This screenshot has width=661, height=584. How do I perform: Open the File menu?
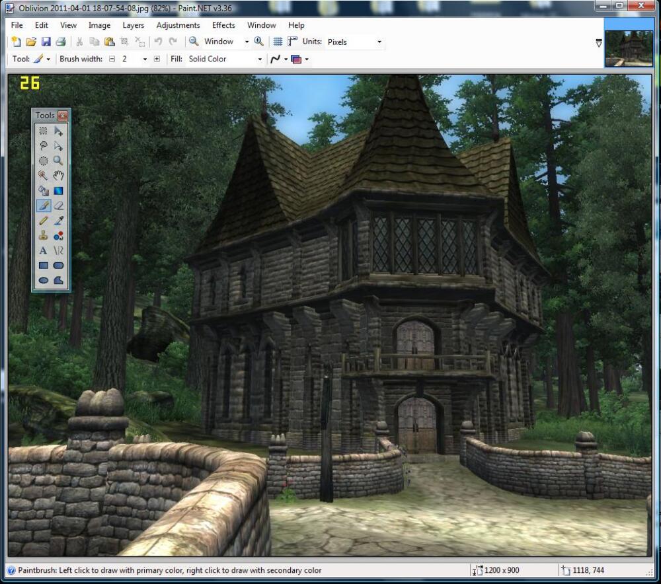[x=17, y=25]
